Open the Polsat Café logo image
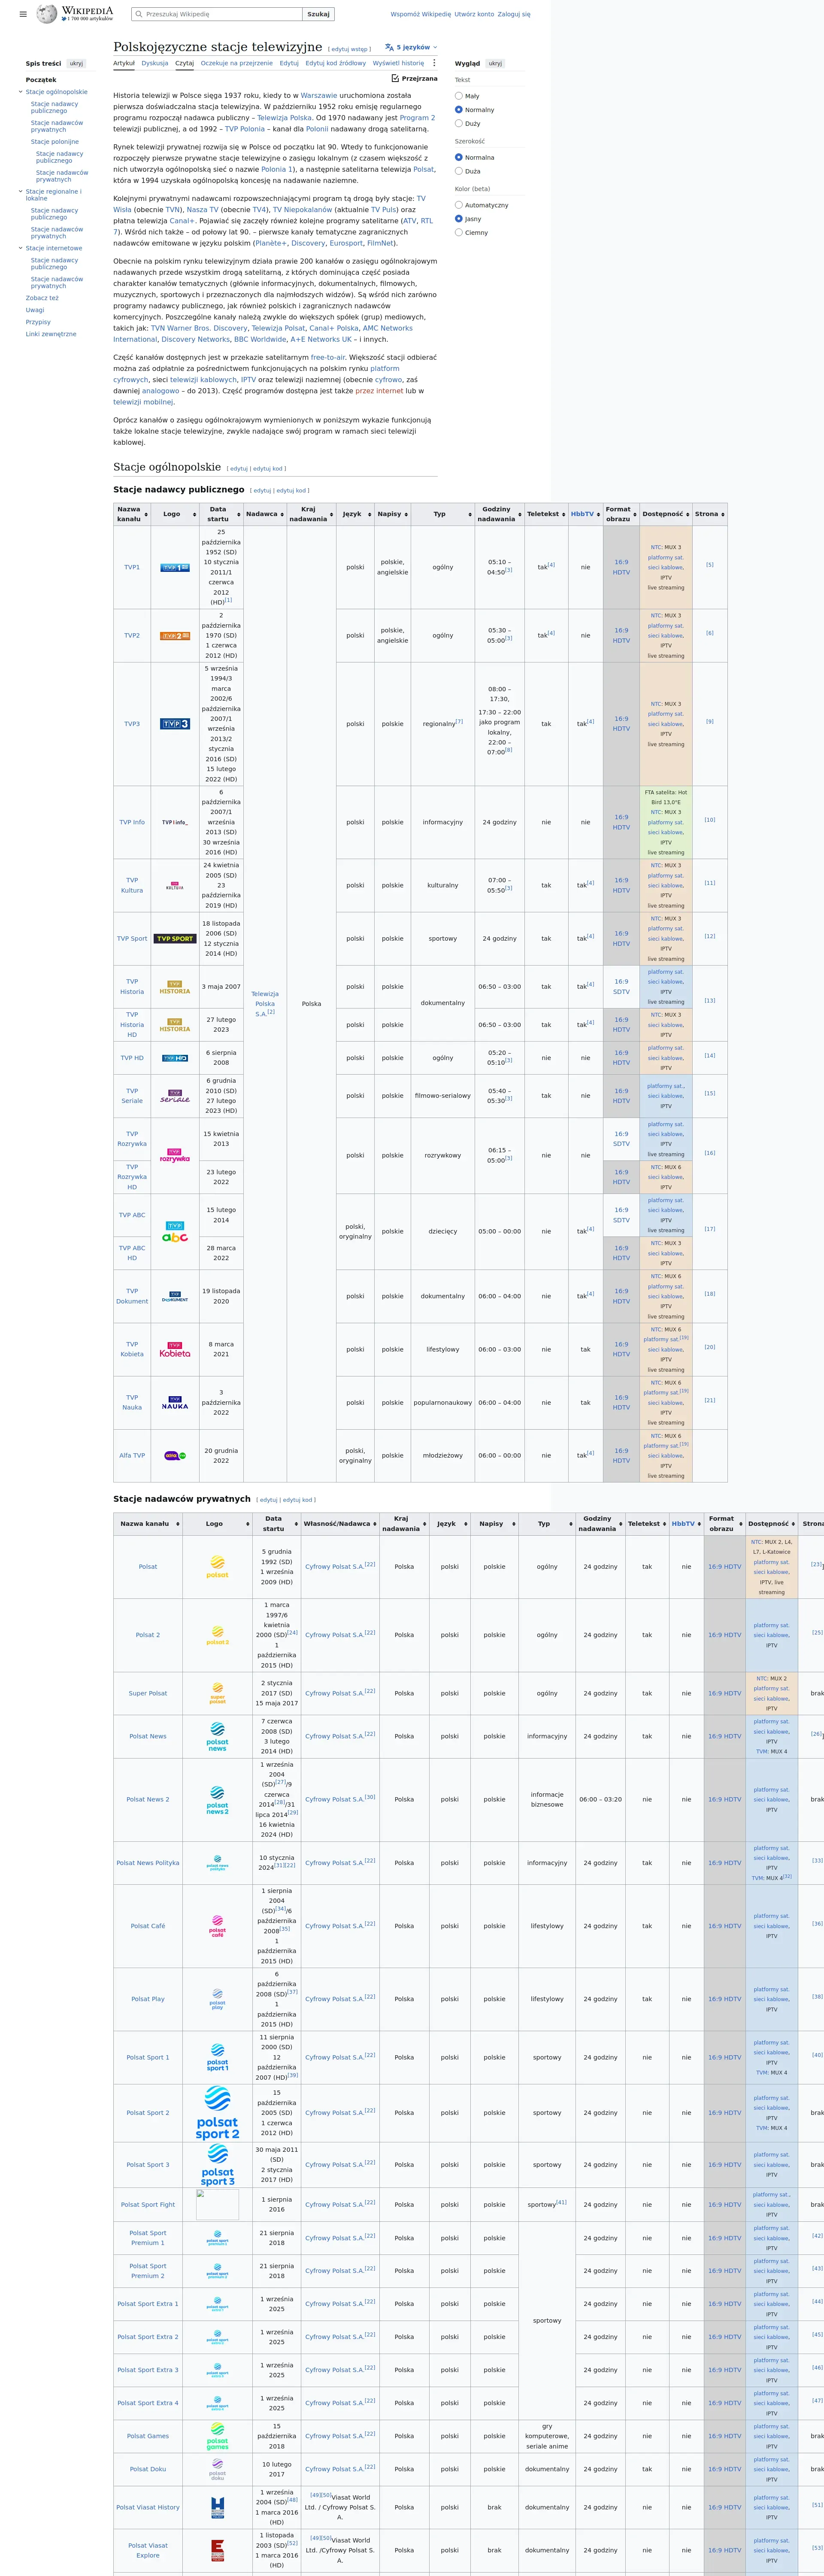824x2576 pixels. coord(217,1926)
